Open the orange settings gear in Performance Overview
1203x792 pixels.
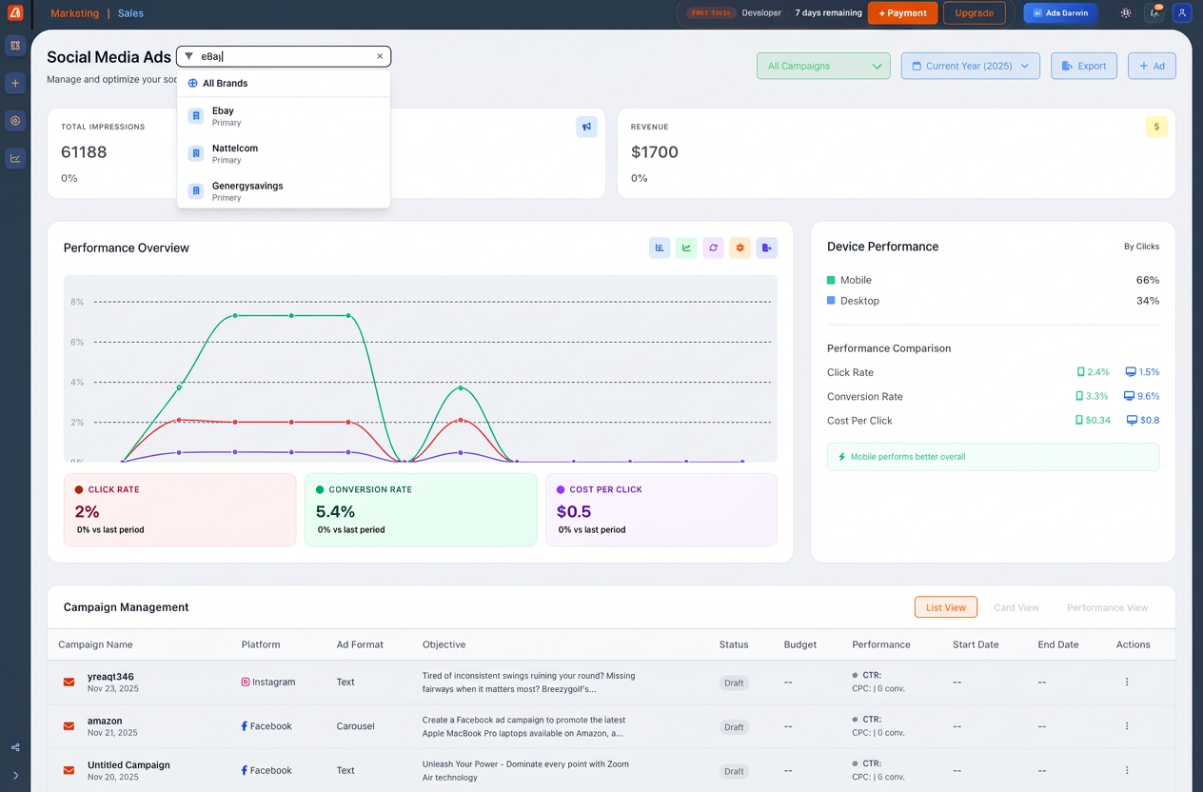740,247
